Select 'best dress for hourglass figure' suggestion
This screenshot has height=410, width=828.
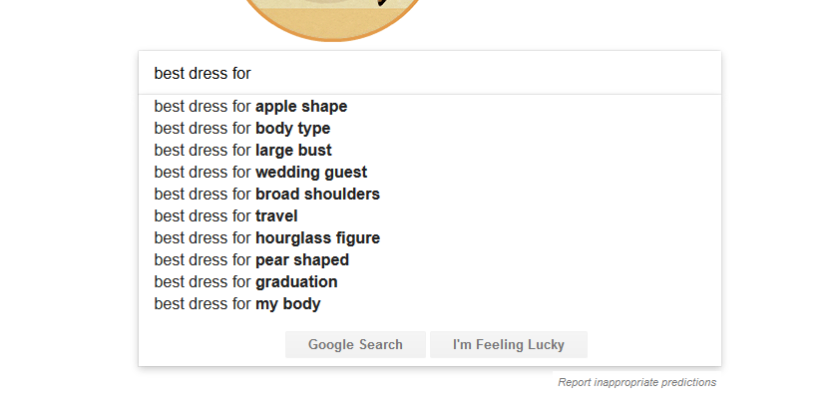coord(266,238)
